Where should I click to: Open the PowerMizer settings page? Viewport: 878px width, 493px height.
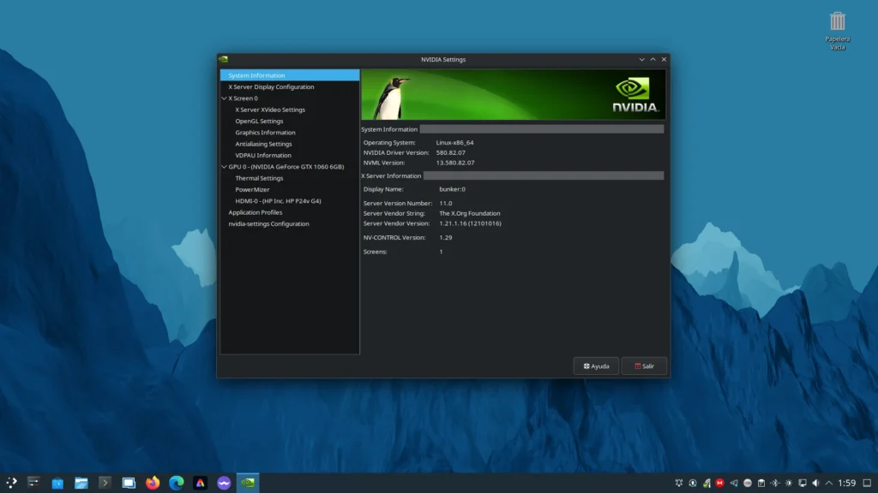tap(253, 190)
